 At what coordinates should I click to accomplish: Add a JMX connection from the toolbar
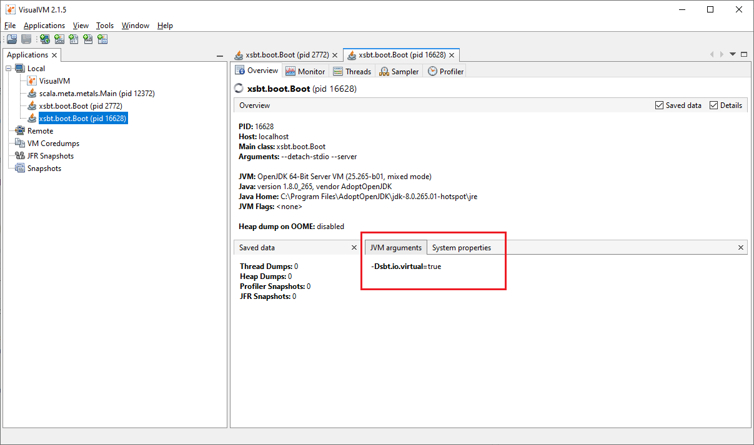click(x=59, y=39)
